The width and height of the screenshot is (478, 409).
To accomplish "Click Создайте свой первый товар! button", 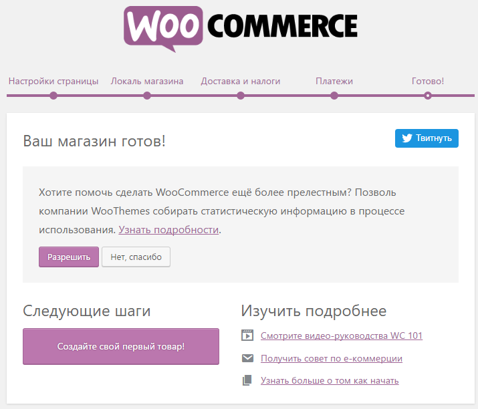I will click(x=121, y=347).
